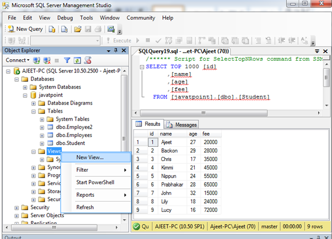Open the Activity Monitor icon
The height and width of the screenshot is (239, 332).
pyautogui.click(x=111, y=29)
